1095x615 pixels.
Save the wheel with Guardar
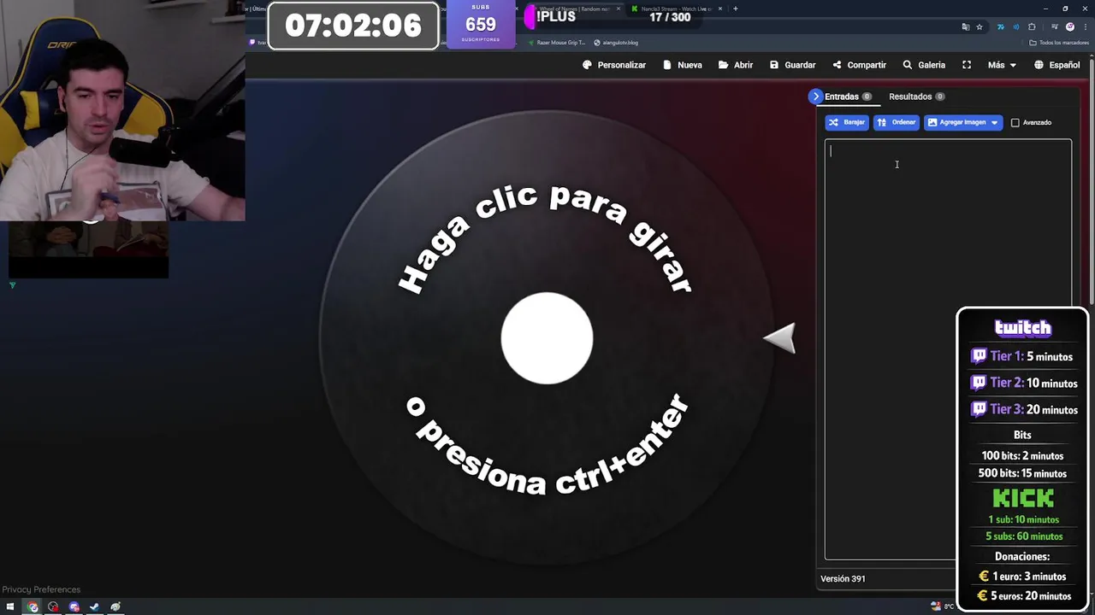pos(792,65)
